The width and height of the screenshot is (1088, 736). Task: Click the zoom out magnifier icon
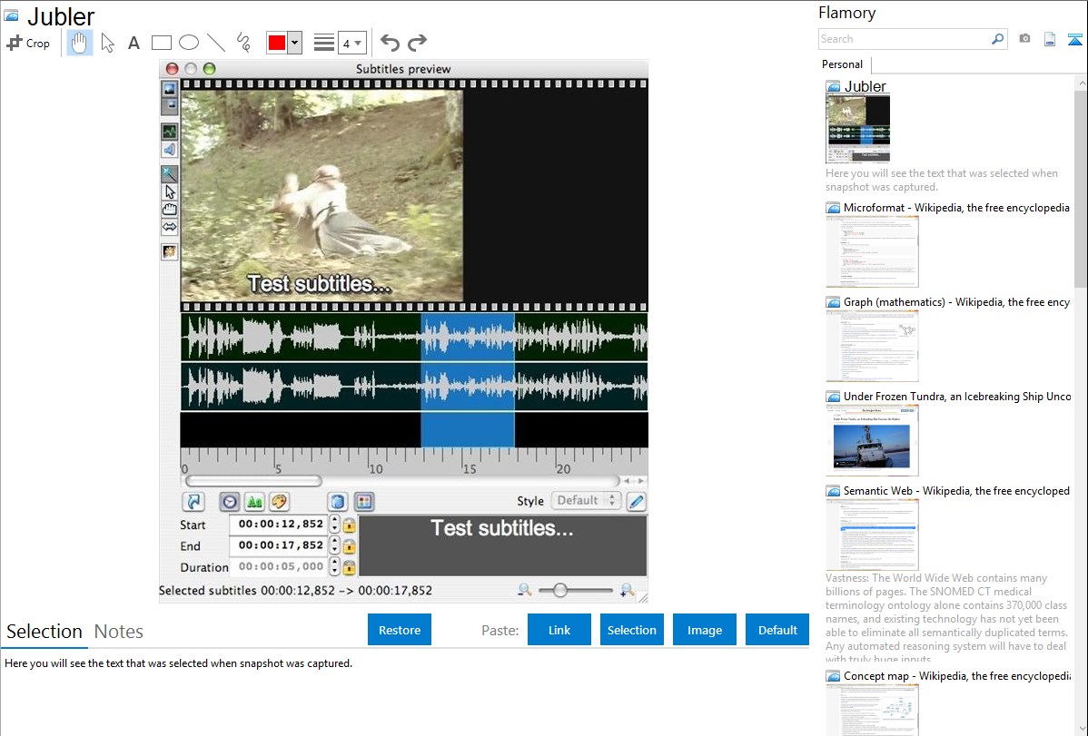(525, 590)
